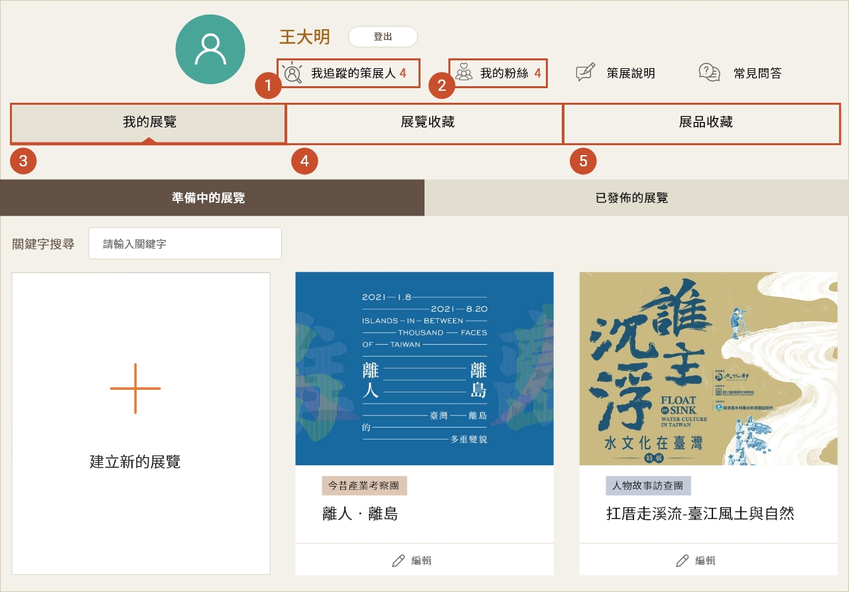This screenshot has width=849, height=592.
Task: Open 我的粉絲 list
Action: click(498, 73)
